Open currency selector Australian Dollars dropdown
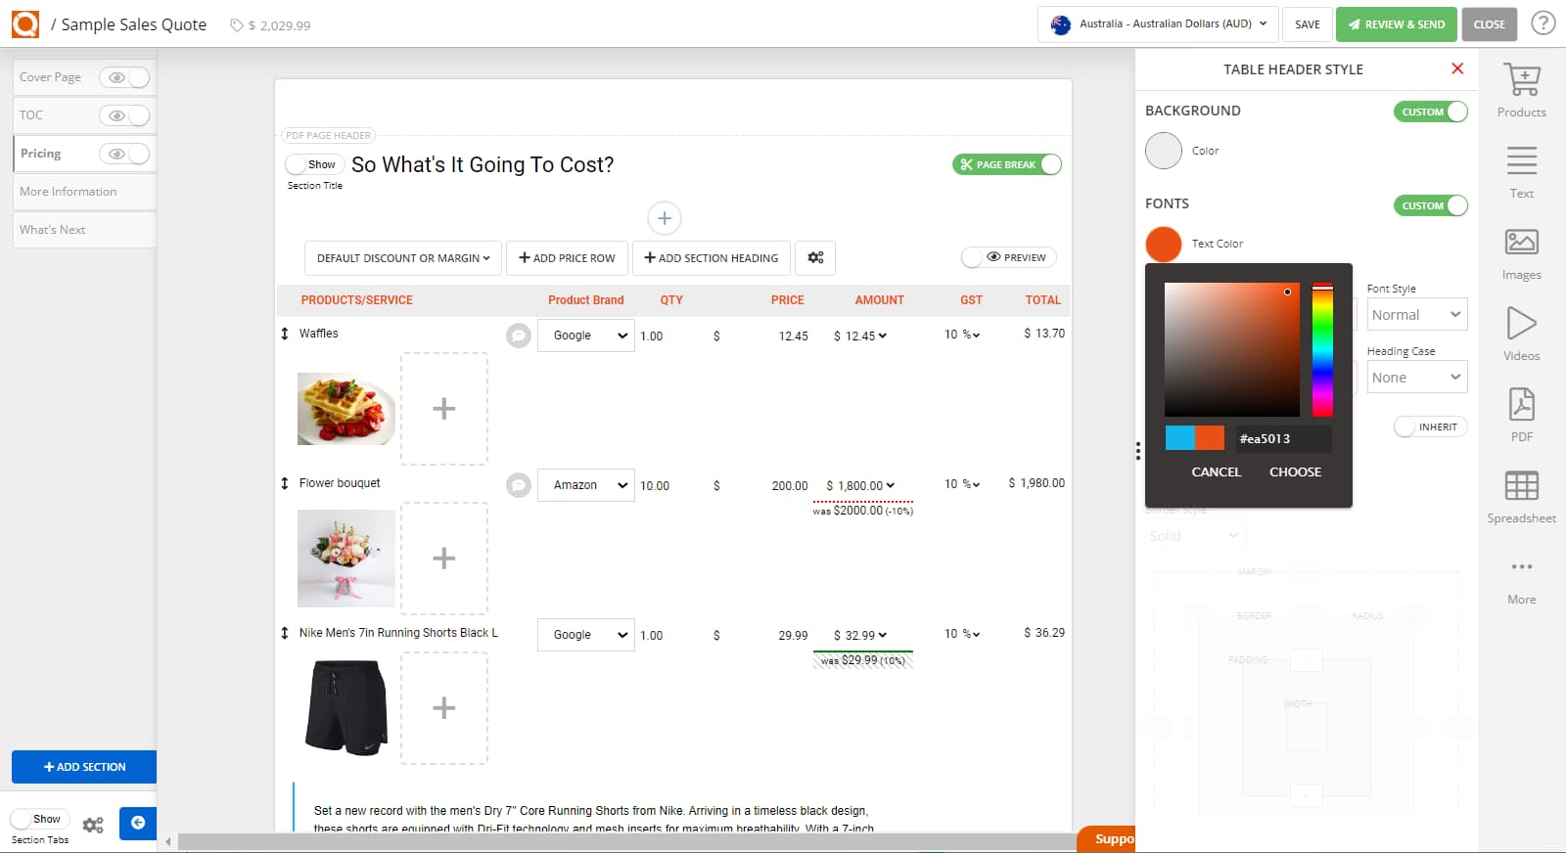 (x=1158, y=23)
